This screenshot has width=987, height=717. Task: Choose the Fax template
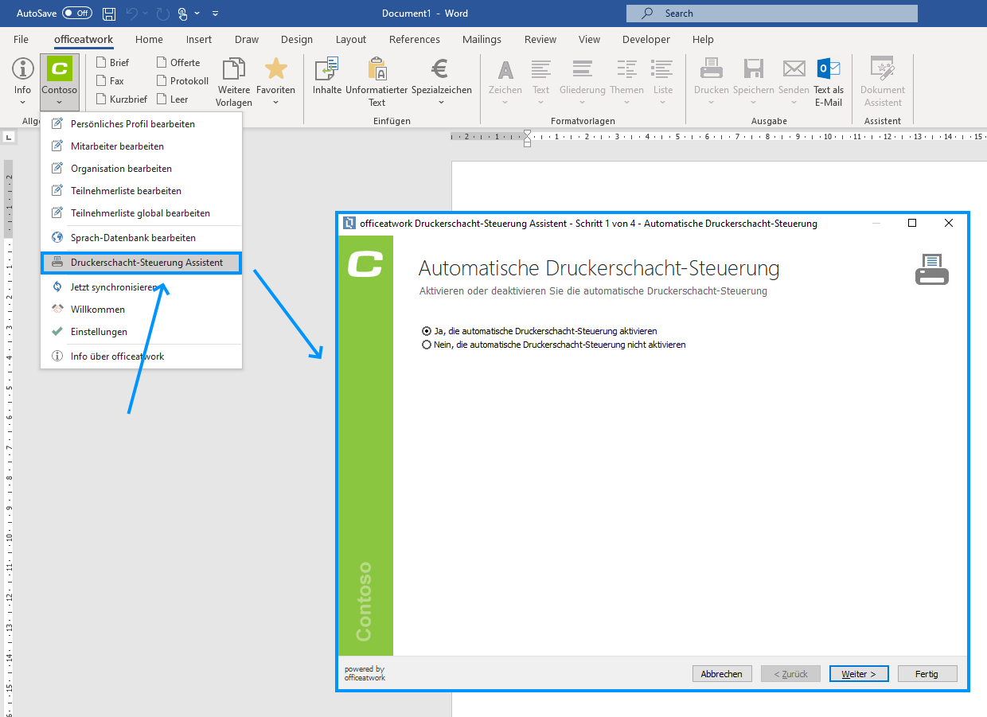tap(110, 80)
